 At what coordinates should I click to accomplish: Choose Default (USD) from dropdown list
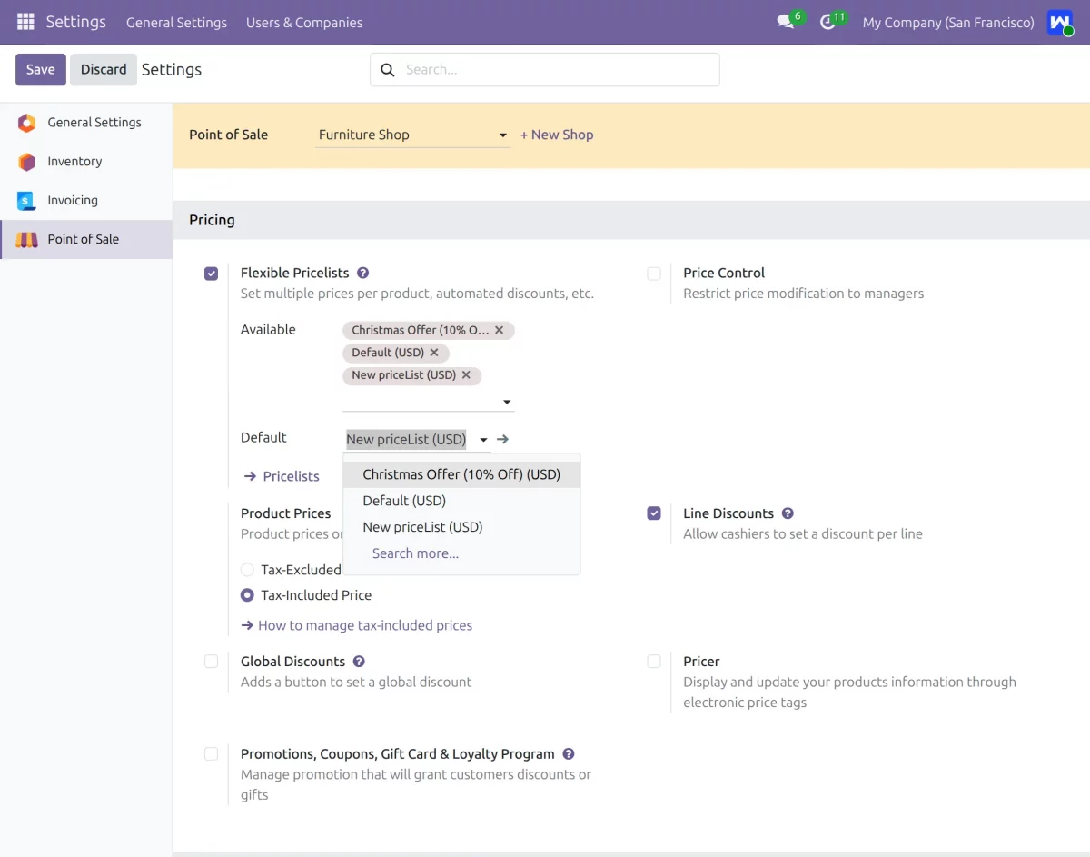click(x=461, y=501)
